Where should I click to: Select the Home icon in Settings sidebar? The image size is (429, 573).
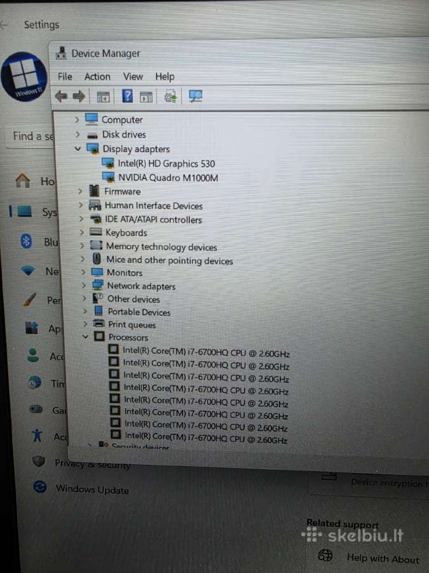tap(23, 180)
